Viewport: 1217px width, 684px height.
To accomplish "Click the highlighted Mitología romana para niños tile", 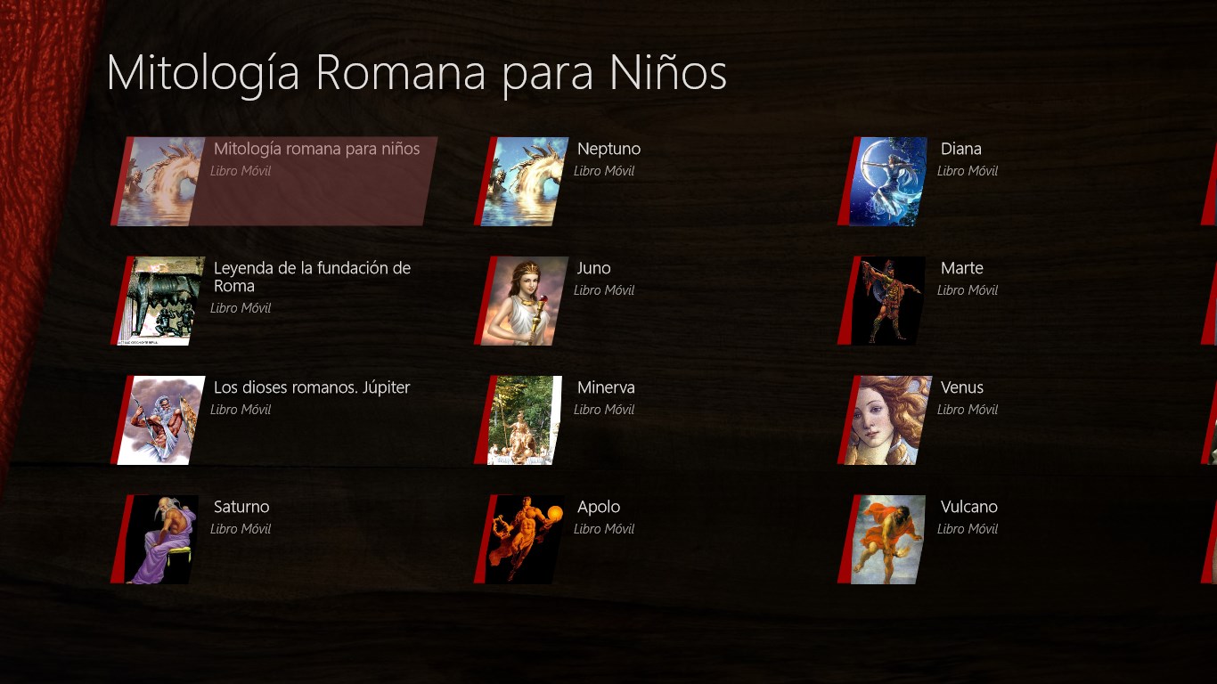I will tap(274, 181).
